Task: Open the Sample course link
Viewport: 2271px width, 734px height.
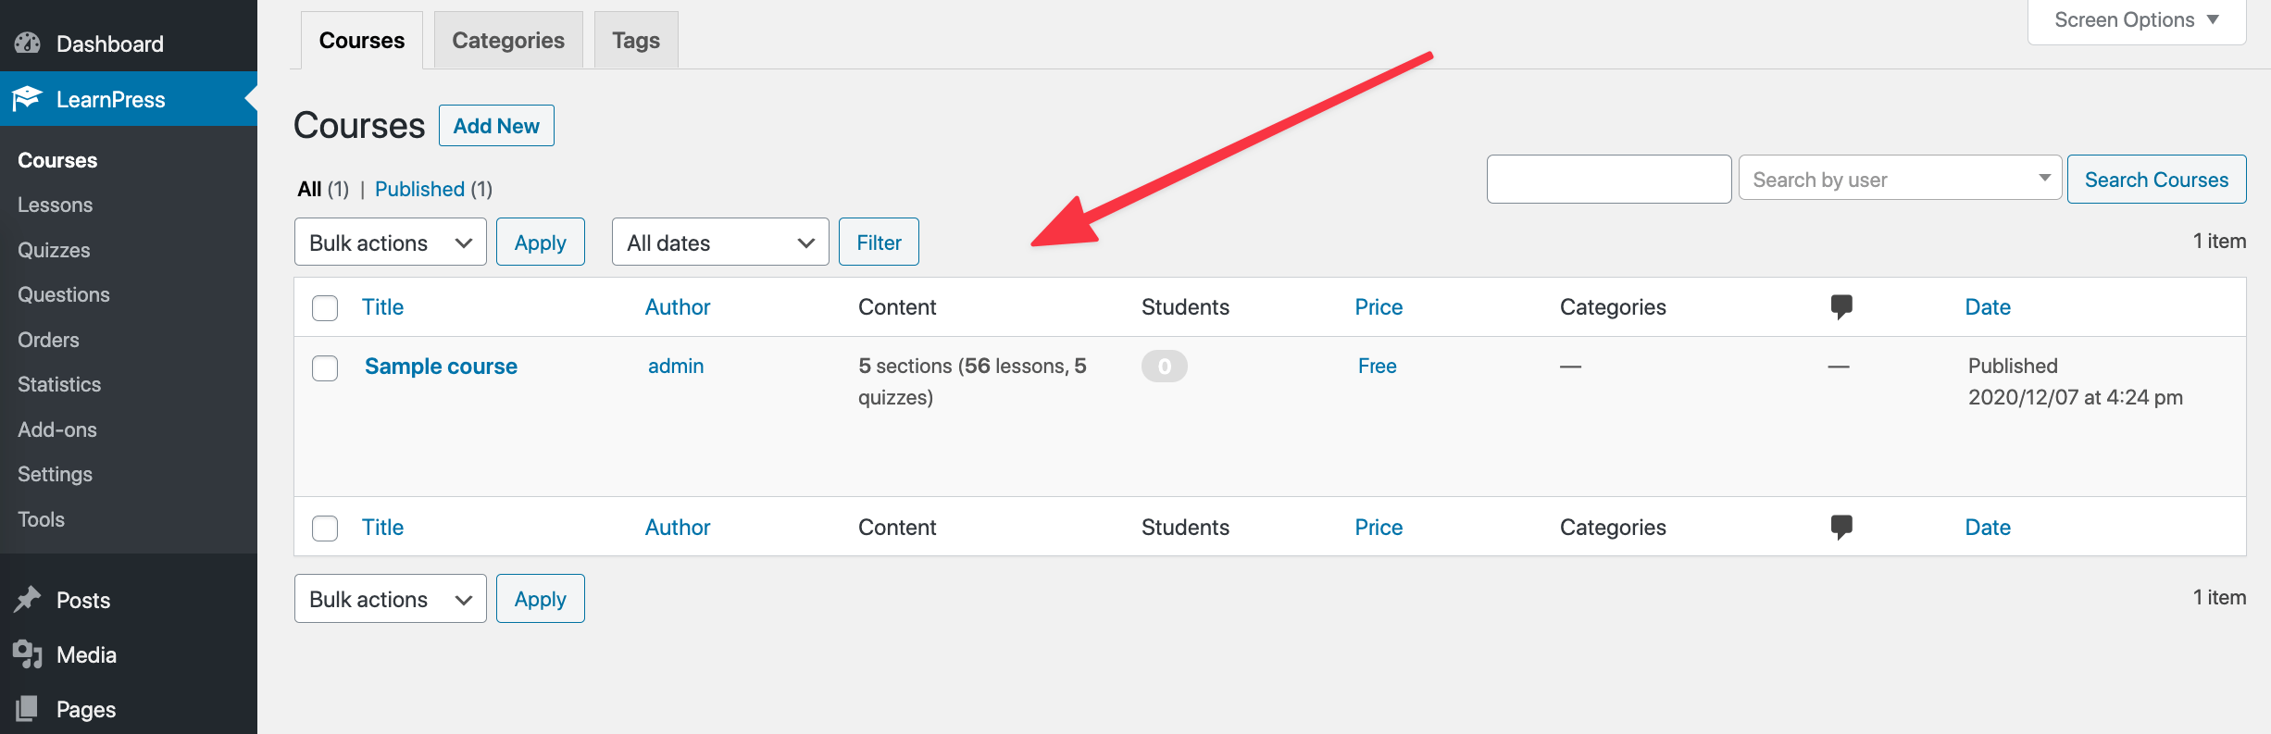Action: (441, 367)
